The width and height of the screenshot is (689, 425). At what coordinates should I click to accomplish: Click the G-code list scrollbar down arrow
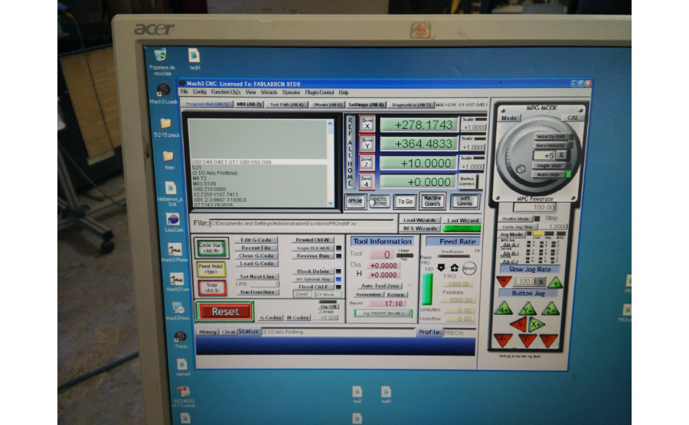(x=331, y=203)
